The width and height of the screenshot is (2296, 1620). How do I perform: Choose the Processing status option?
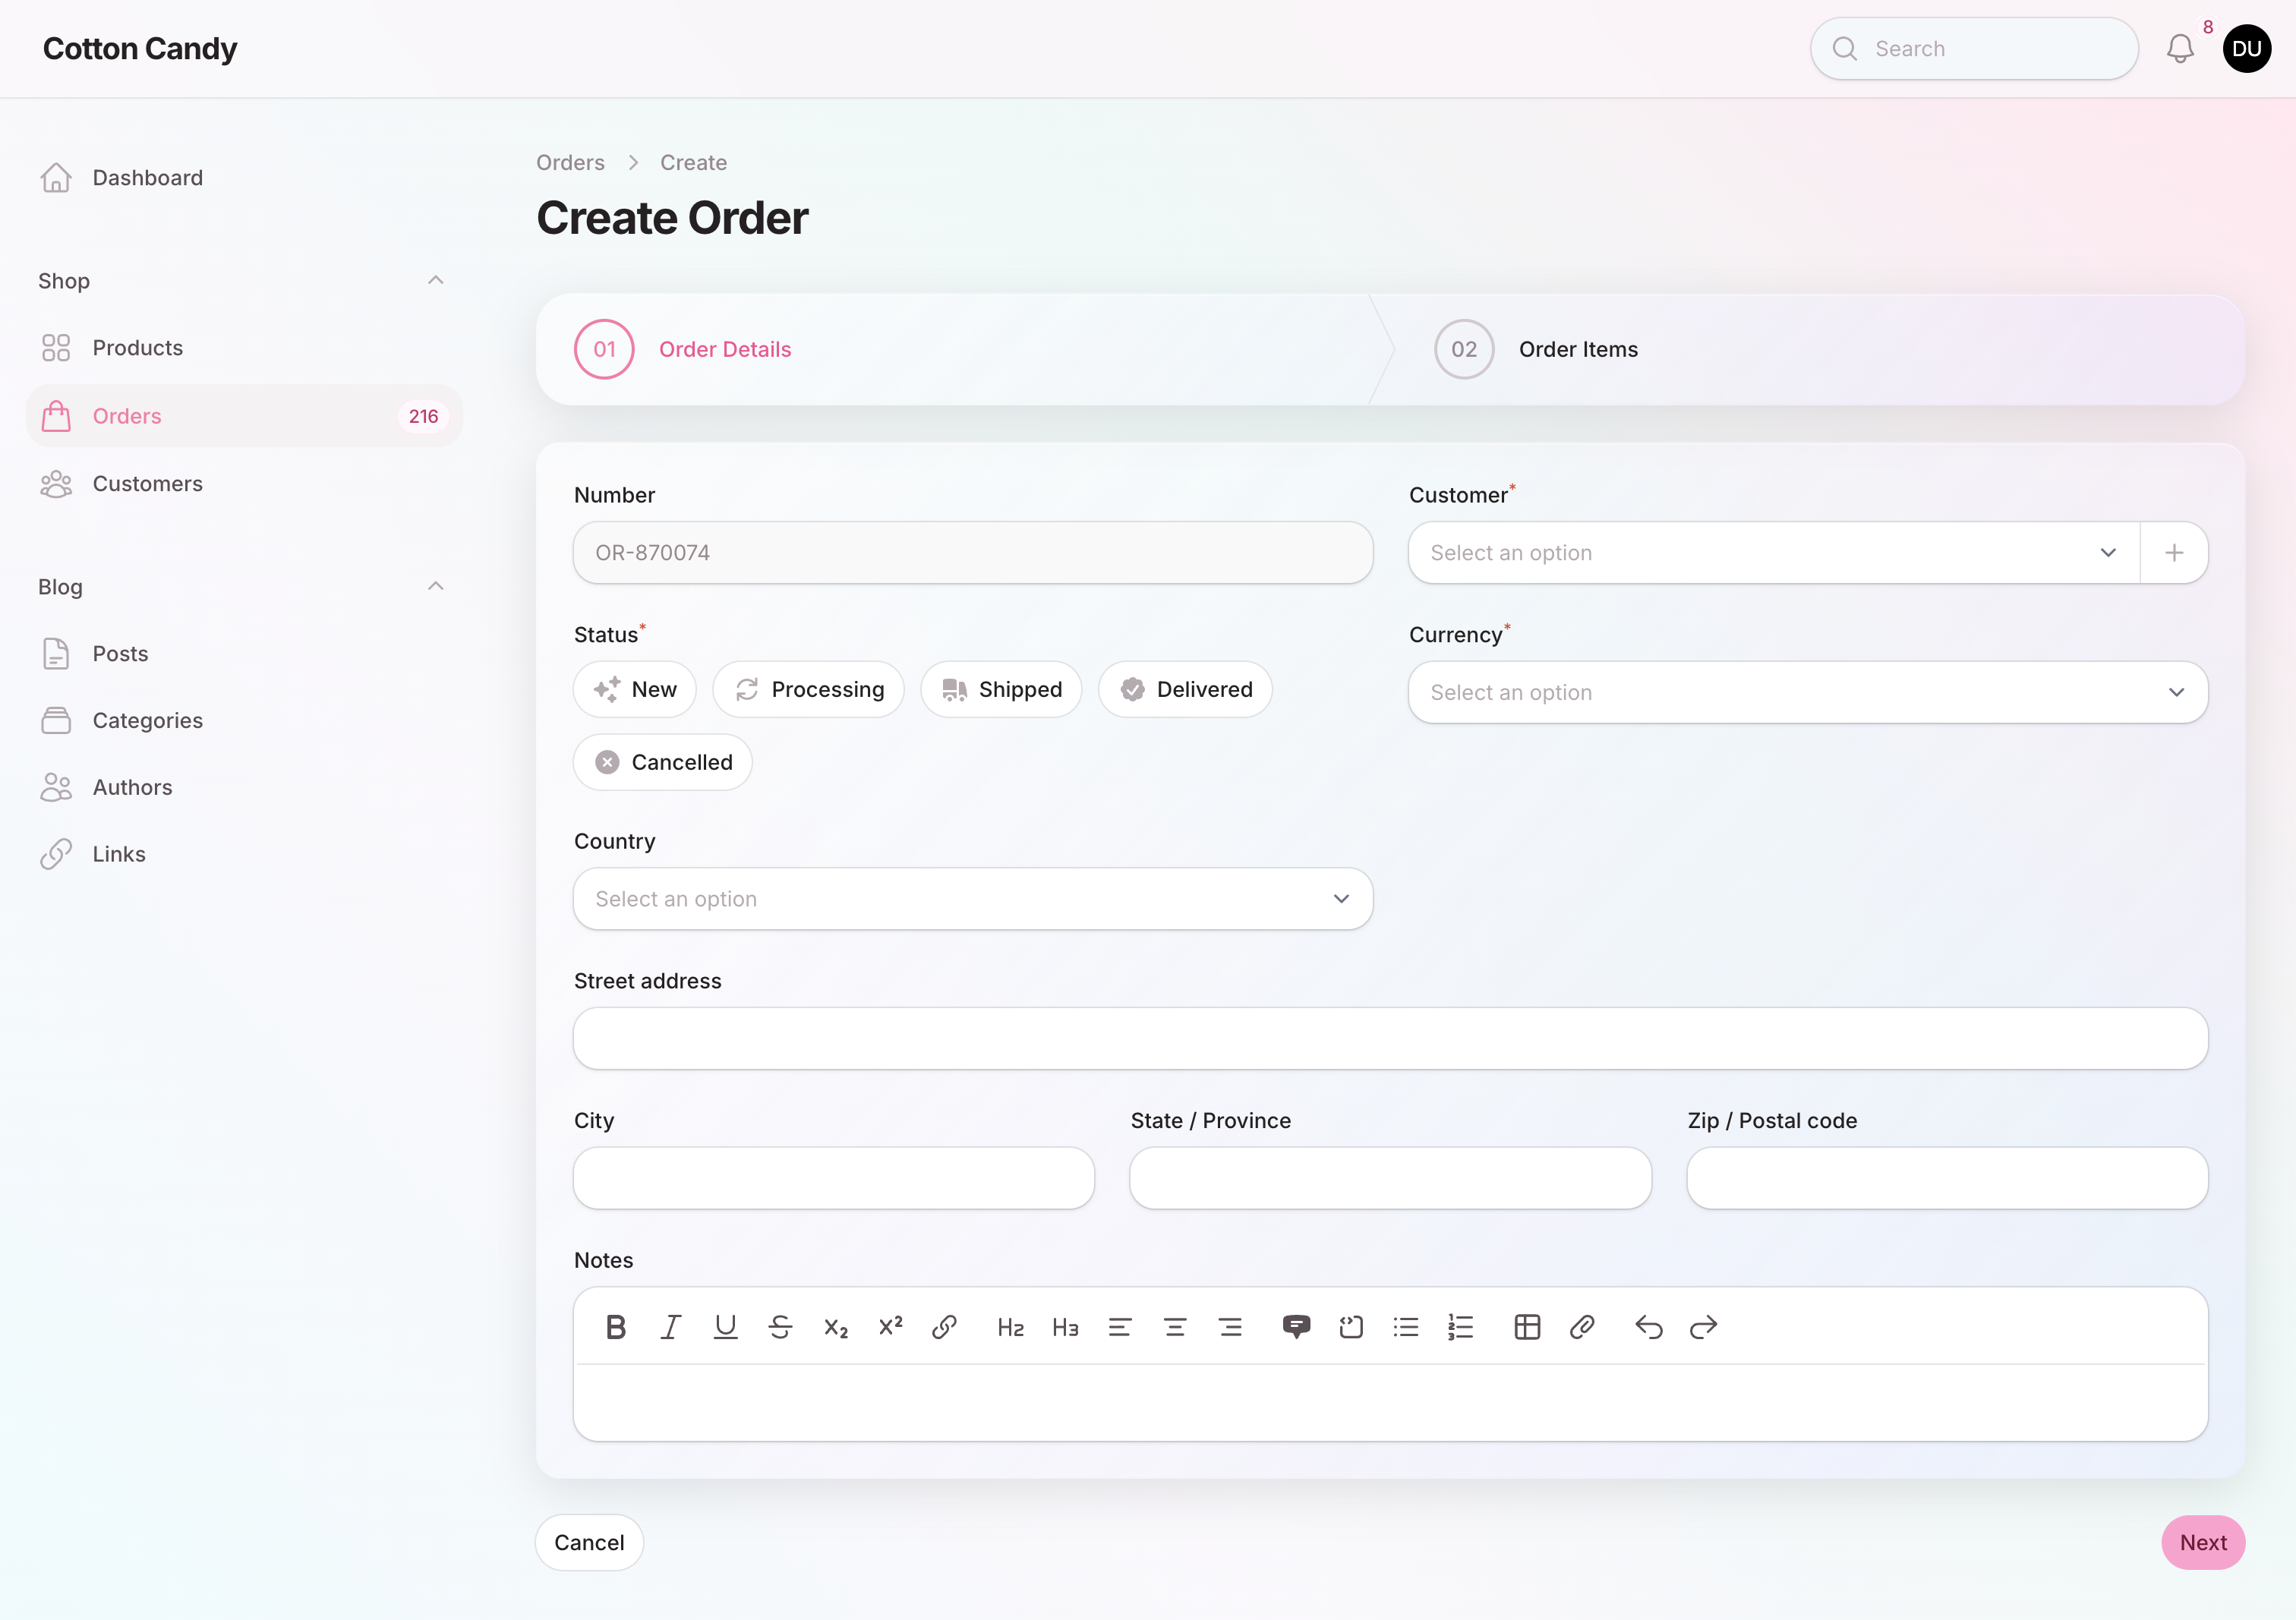click(808, 689)
